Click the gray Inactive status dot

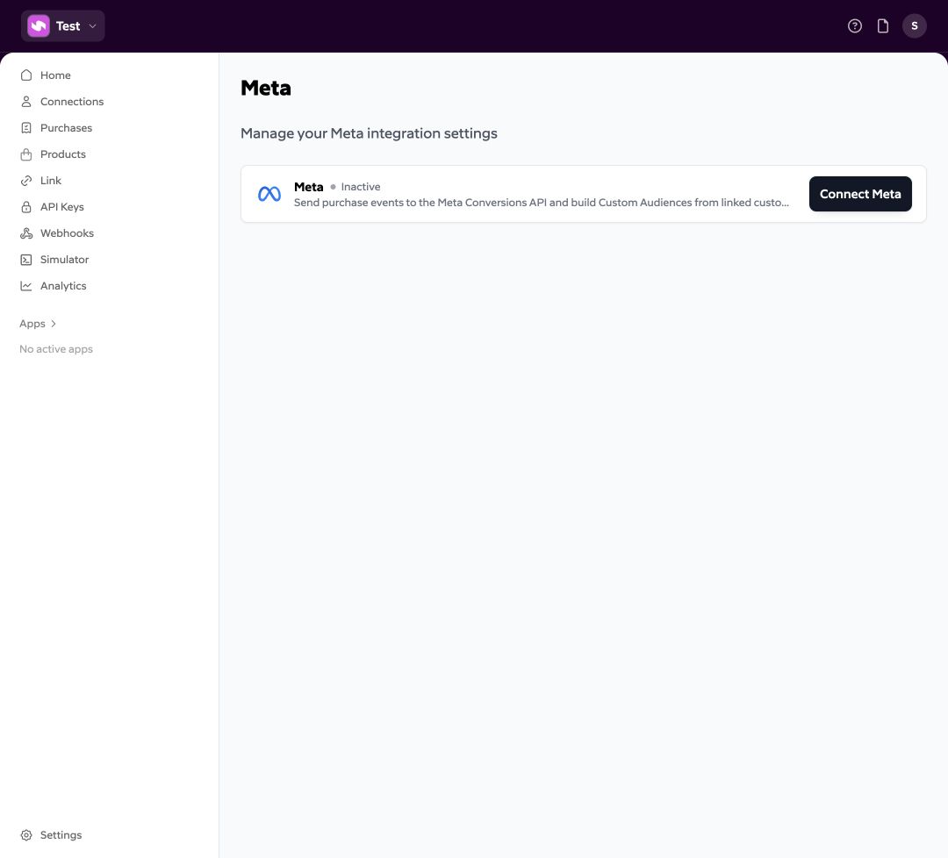click(333, 187)
